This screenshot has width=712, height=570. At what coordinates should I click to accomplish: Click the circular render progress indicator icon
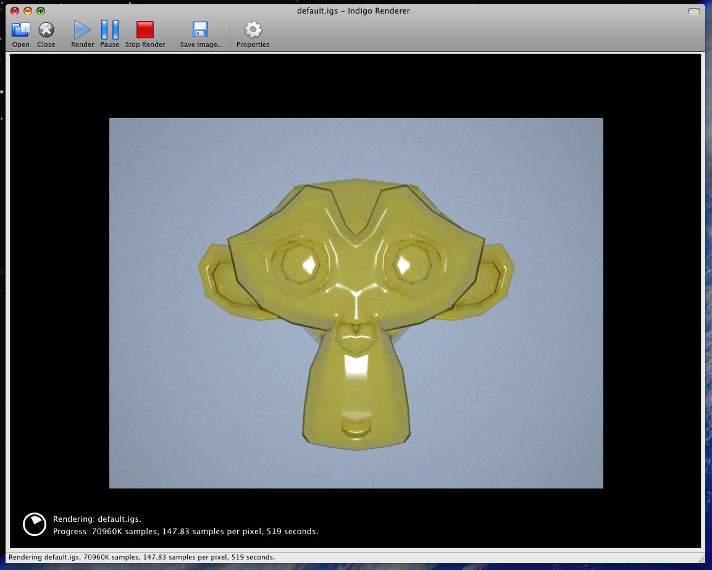coord(35,524)
